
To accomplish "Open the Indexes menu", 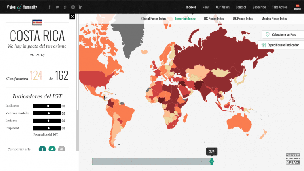I will tap(191, 7).
